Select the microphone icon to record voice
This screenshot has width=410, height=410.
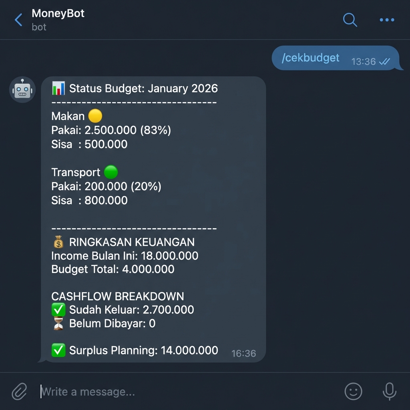[x=389, y=392]
